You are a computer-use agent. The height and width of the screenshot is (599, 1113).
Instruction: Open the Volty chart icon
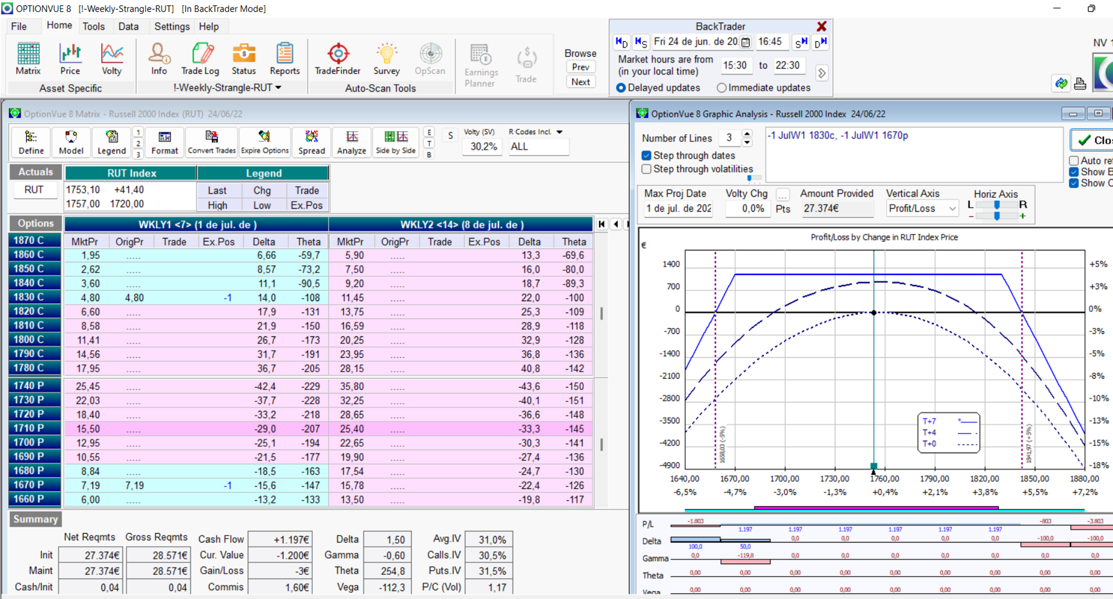pyautogui.click(x=112, y=59)
